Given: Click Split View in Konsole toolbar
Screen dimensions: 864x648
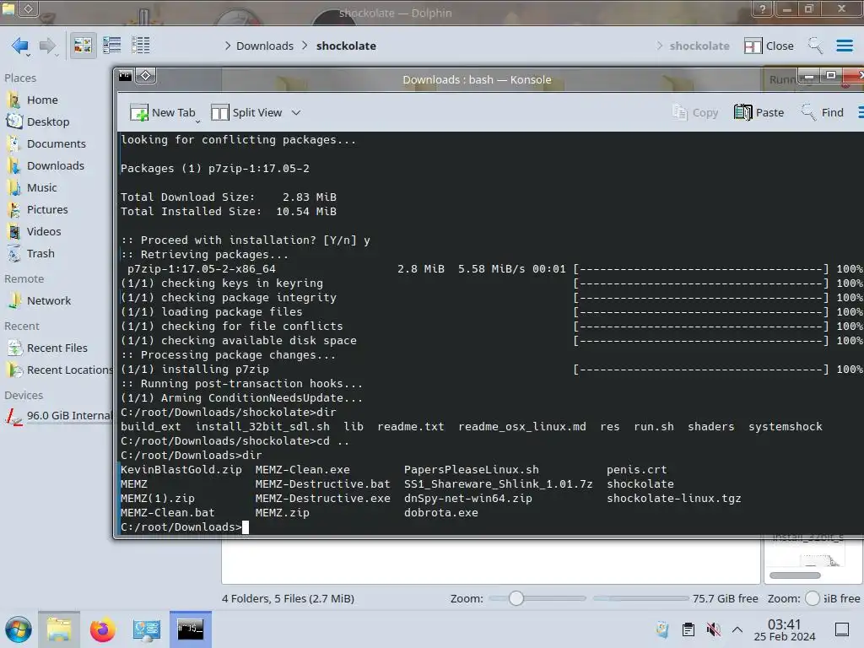Looking at the screenshot, I should click(247, 112).
